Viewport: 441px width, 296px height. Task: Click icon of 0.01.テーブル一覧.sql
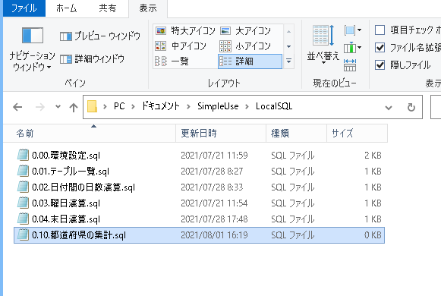(23, 171)
